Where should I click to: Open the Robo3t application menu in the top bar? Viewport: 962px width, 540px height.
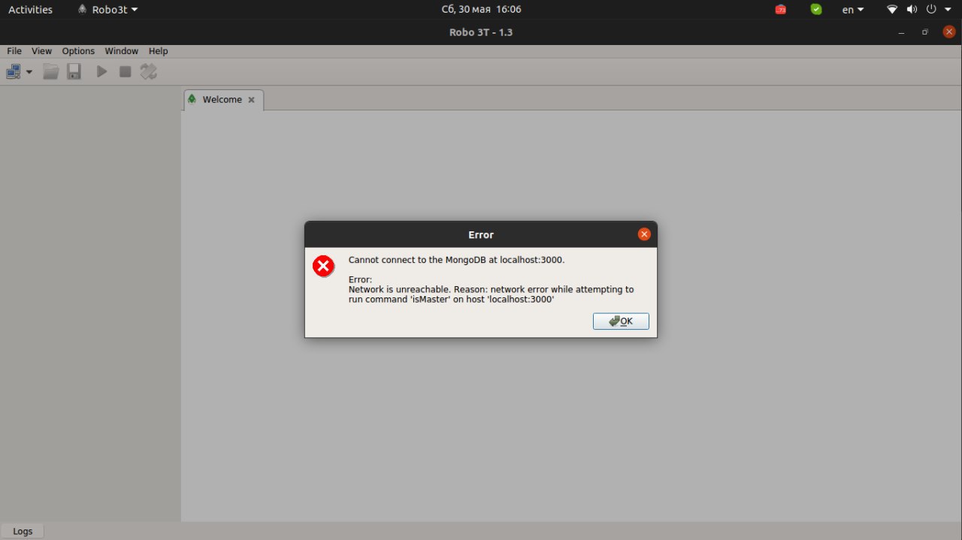[107, 10]
